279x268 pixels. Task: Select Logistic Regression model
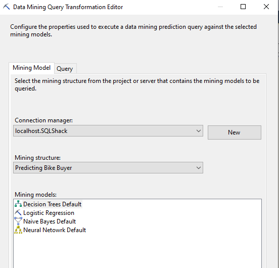49,213
